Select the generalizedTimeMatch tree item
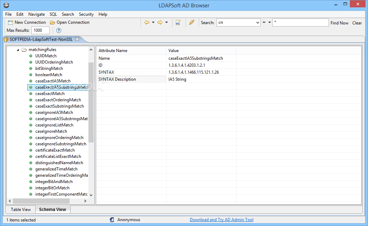The width and height of the screenshot is (368, 226). coord(56,169)
